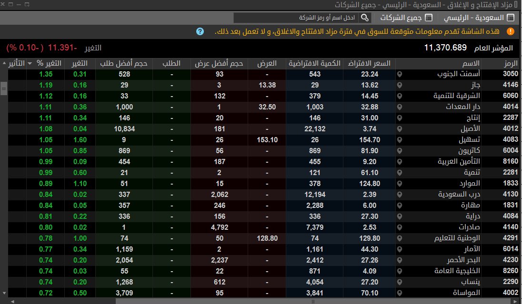This screenshot has height=304, width=522.
Task: Click location pin icon for دراية row
Action: [x=400, y=216]
